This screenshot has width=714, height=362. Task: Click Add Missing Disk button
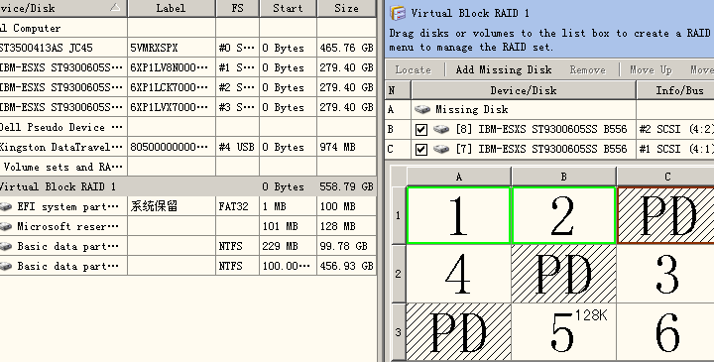click(x=504, y=69)
